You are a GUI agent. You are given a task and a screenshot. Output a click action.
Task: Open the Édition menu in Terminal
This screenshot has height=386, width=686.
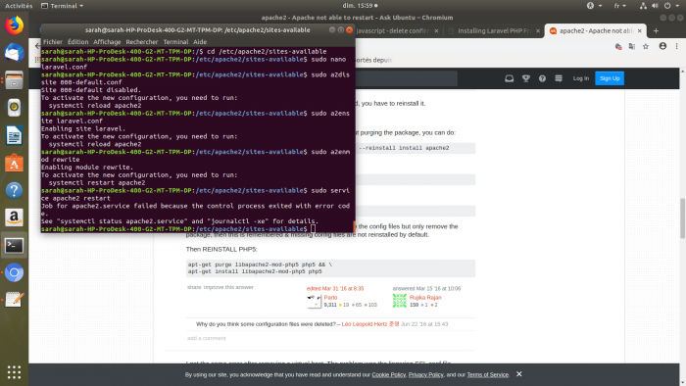(77, 42)
